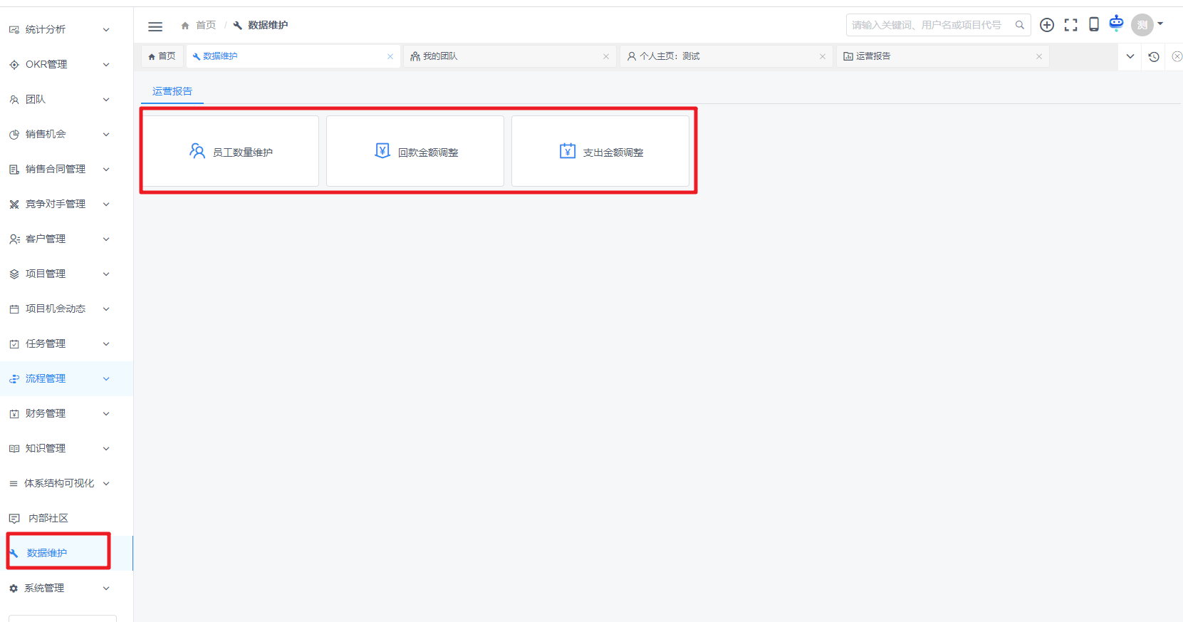Click the 系统管理 gear icon
This screenshot has width=1183, height=622.
tap(14, 589)
